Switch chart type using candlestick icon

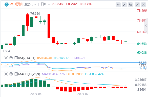click(130, 5)
